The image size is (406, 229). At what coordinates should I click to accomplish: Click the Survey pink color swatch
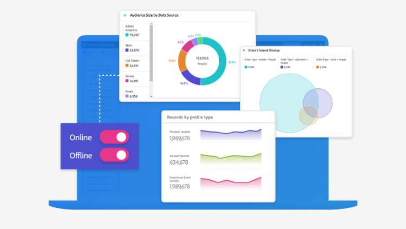[127, 81]
